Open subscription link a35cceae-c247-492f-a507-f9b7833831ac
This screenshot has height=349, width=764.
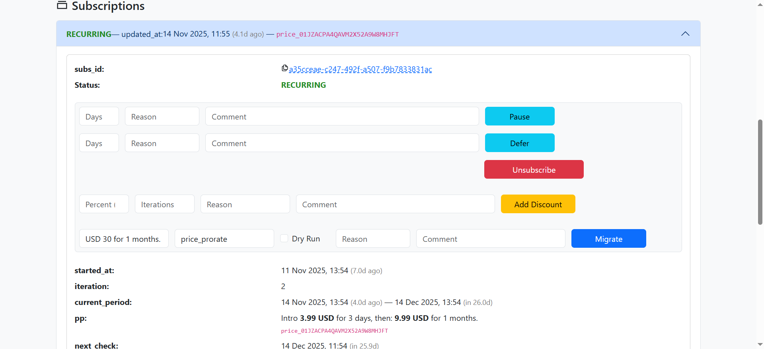point(361,69)
